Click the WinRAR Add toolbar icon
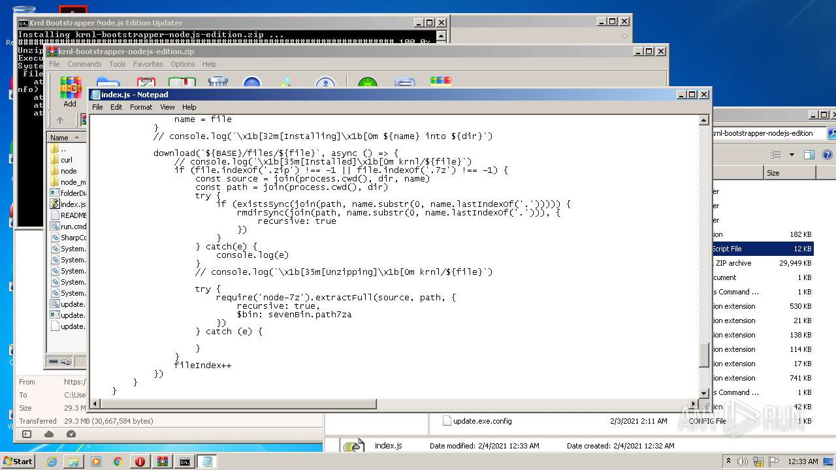Viewport: 836px width, 470px height. point(70,92)
